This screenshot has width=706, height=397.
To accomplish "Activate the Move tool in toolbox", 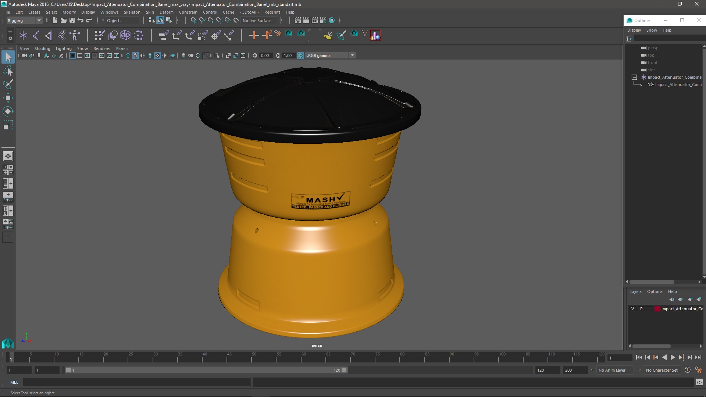I will [x=8, y=98].
